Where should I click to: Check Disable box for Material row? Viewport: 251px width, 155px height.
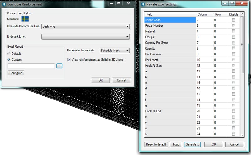(233, 31)
